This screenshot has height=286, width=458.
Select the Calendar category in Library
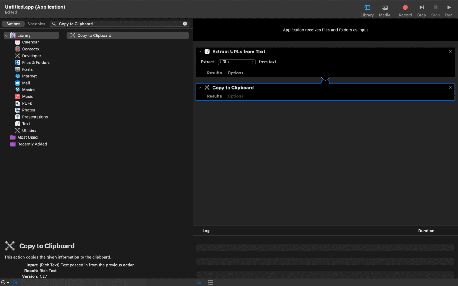coord(30,42)
